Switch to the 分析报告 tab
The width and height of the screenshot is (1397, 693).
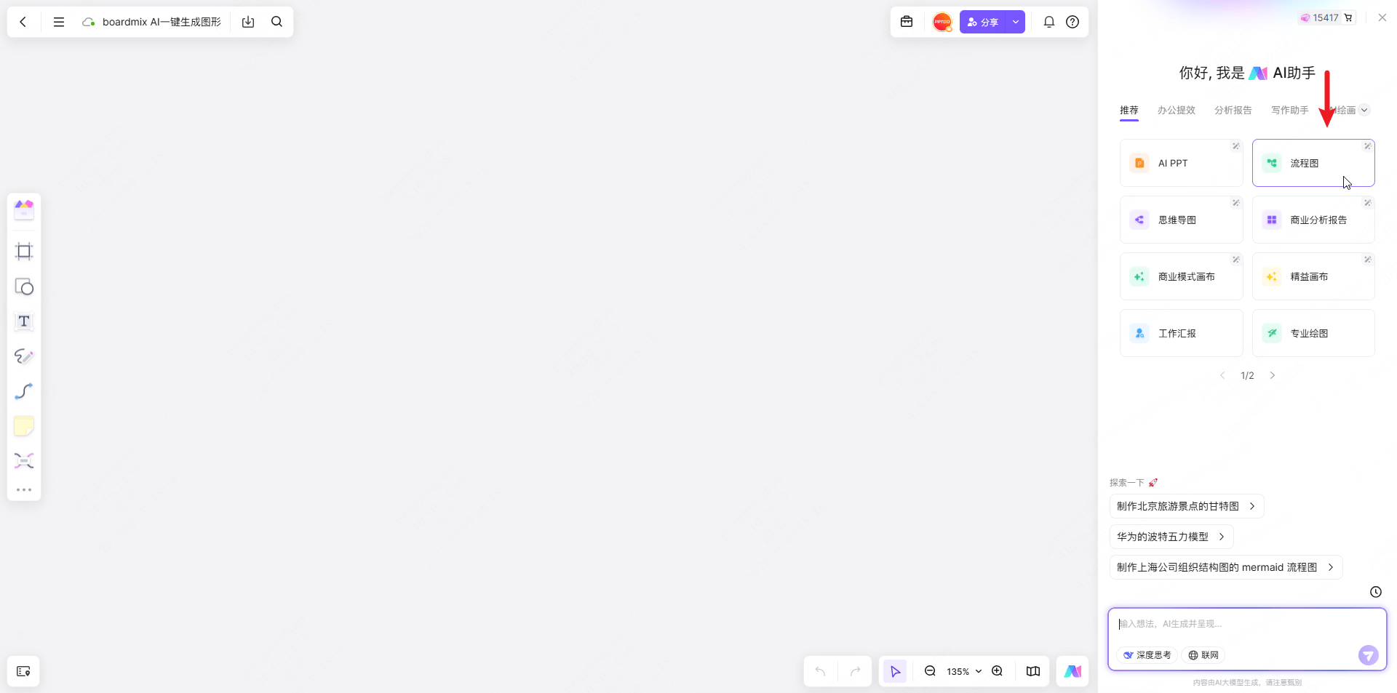coord(1233,111)
